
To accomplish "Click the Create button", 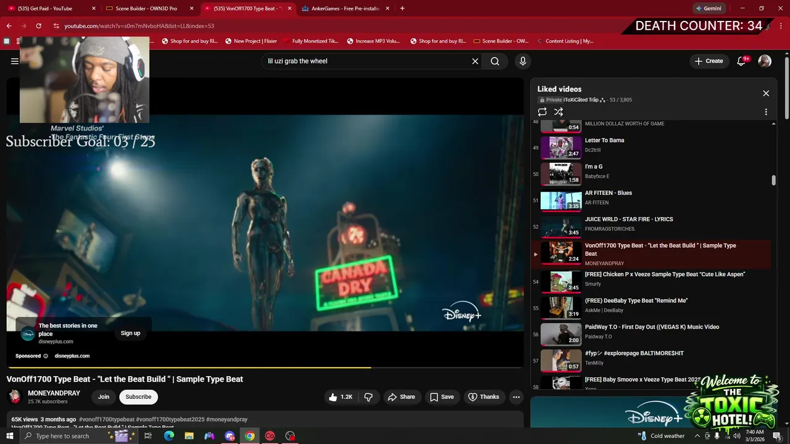I will pos(709,61).
